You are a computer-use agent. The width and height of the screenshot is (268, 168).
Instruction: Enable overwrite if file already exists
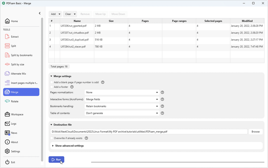51,138
